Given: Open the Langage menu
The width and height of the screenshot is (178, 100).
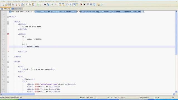Looking at the screenshot, I should 41,1.
